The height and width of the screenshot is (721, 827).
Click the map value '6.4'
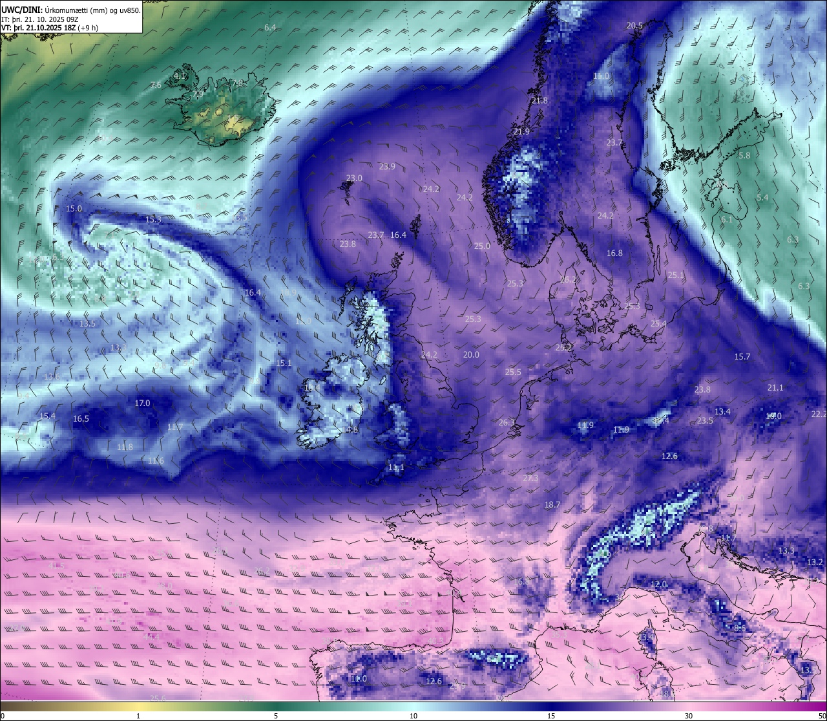(x=270, y=27)
